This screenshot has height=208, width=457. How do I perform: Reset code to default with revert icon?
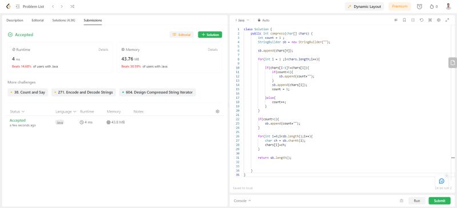click(422, 20)
